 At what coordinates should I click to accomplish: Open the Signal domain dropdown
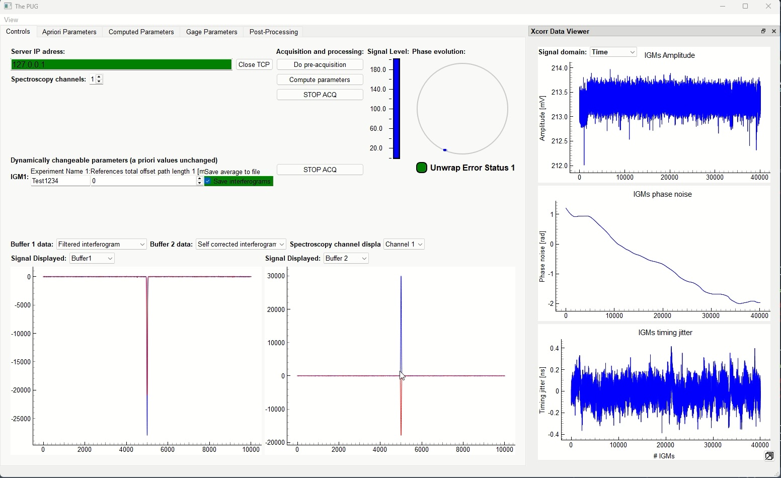[613, 52]
